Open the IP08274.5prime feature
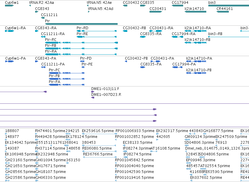 [126, 157]
